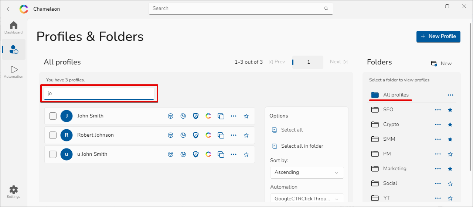Duplicate the John Smith profile
Screen dimensions: 473x207
[x=221, y=116]
